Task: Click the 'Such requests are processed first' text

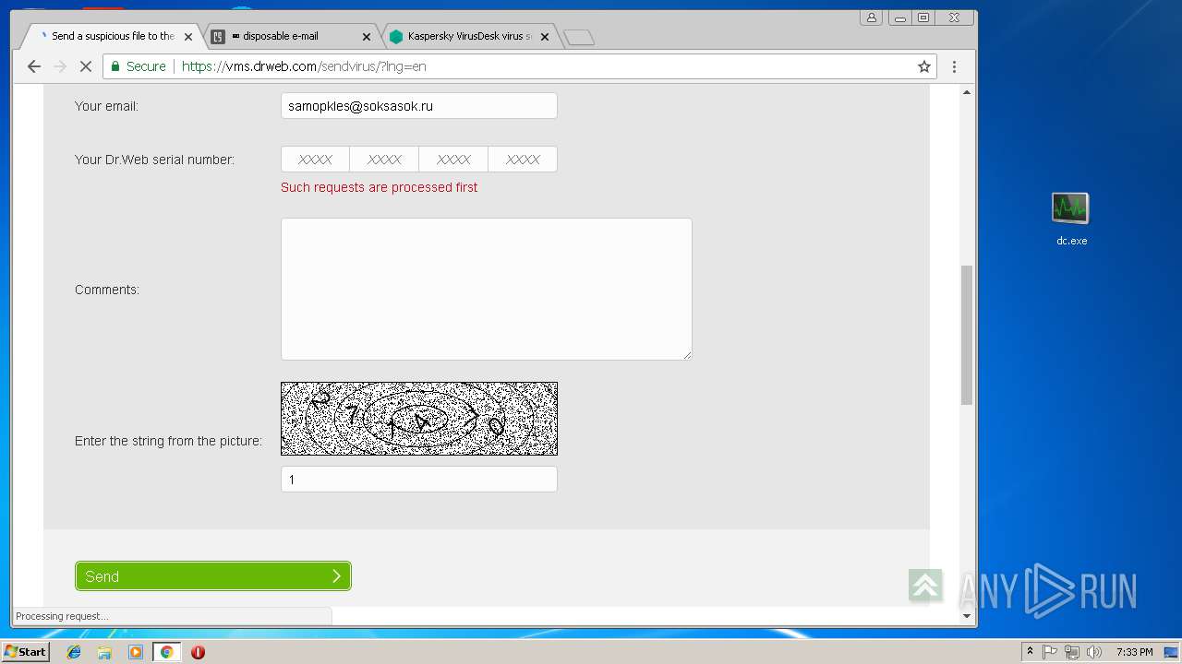Action: (x=380, y=187)
